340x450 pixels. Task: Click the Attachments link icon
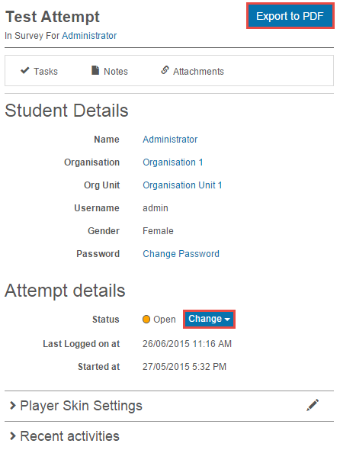(165, 69)
